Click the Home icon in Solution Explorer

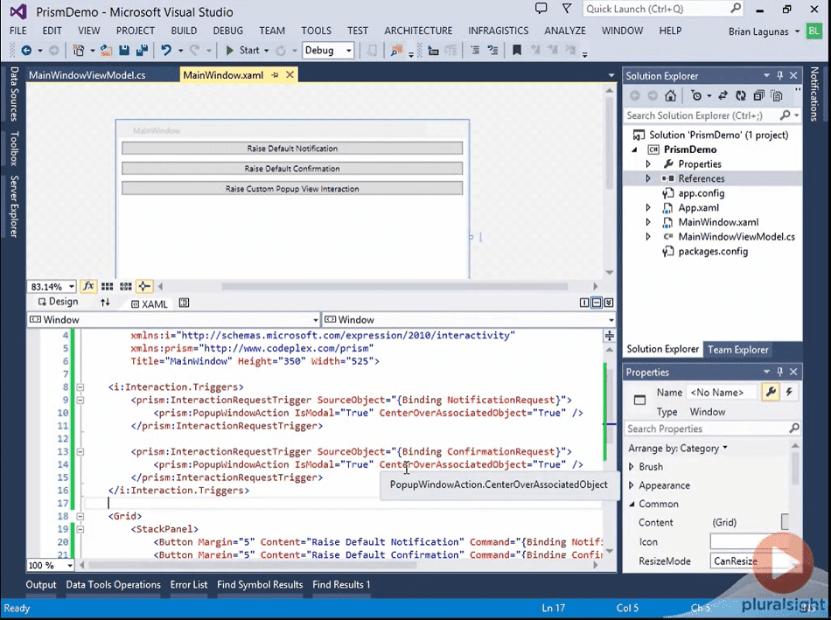click(x=670, y=96)
